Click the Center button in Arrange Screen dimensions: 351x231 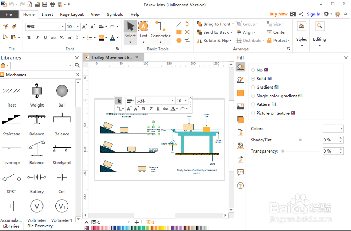click(276, 32)
